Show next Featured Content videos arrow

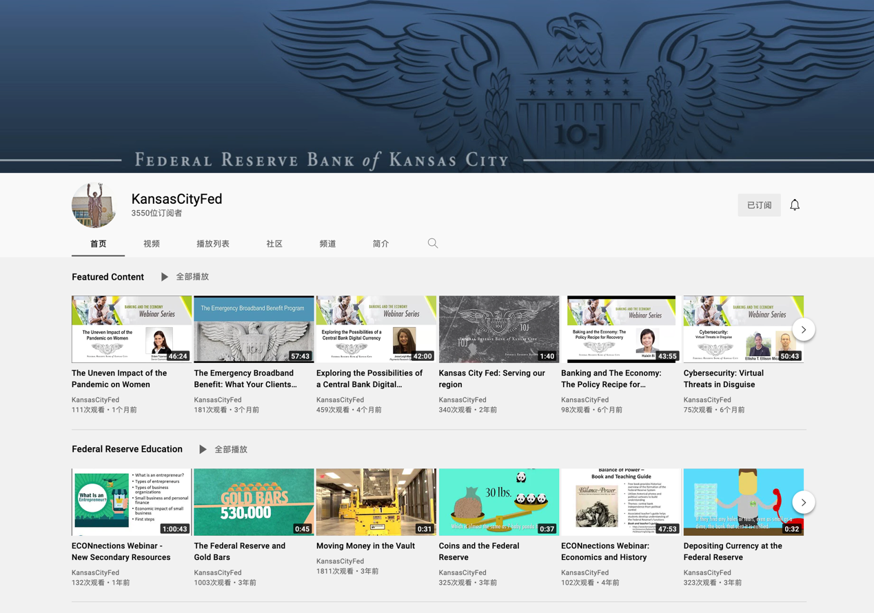(804, 329)
